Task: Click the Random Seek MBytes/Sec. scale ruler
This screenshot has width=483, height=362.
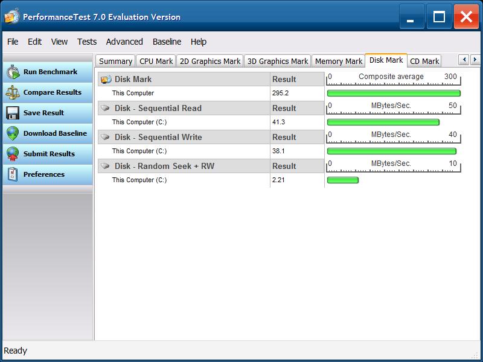Action: 394,165
